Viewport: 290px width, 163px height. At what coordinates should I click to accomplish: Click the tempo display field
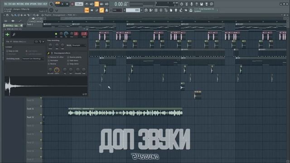(79, 4)
